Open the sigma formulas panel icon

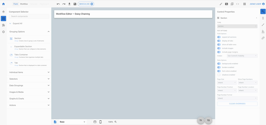click(x=263, y=18)
